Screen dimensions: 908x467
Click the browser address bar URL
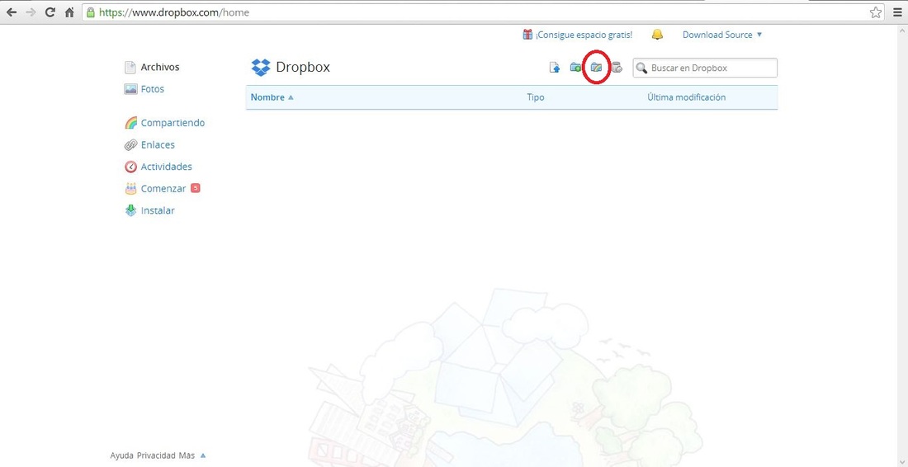click(173, 12)
